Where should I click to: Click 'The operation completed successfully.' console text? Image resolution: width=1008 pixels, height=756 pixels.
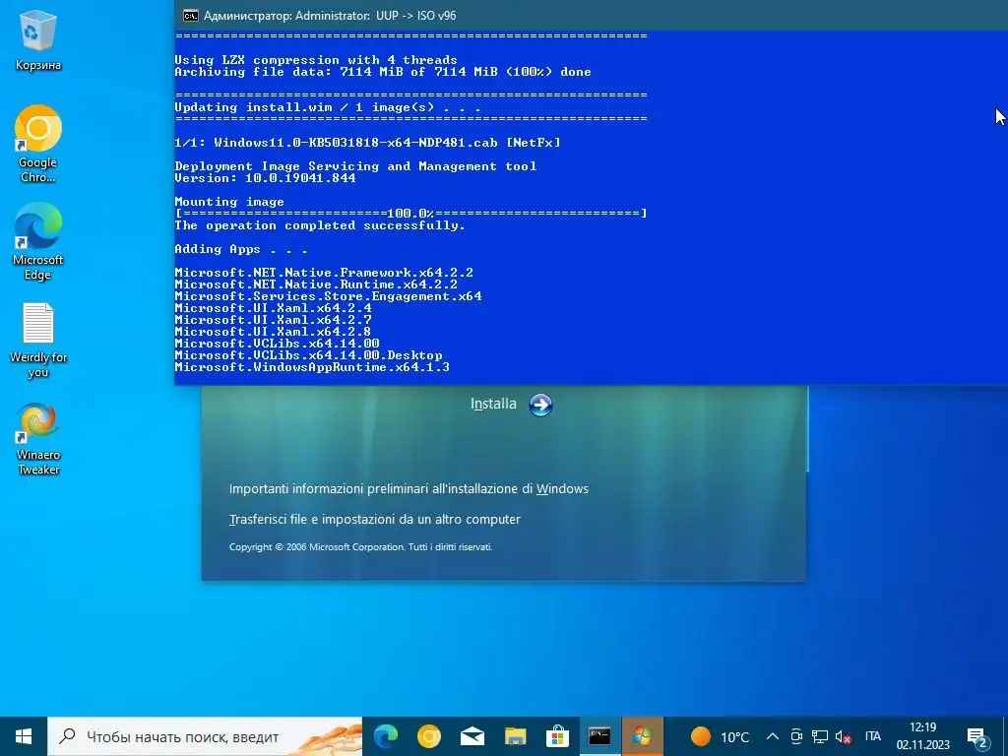320,225
